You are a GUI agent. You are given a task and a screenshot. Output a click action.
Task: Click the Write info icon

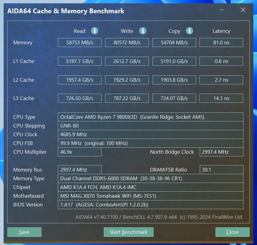[143, 31]
